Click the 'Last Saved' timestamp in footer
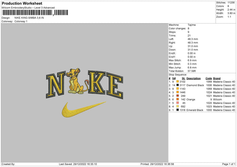The width and height of the screenshot is (237, 167). click(78, 164)
